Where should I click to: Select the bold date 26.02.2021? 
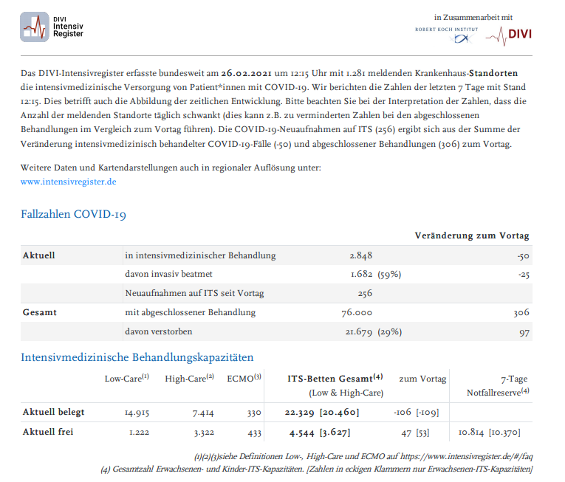[x=244, y=73]
